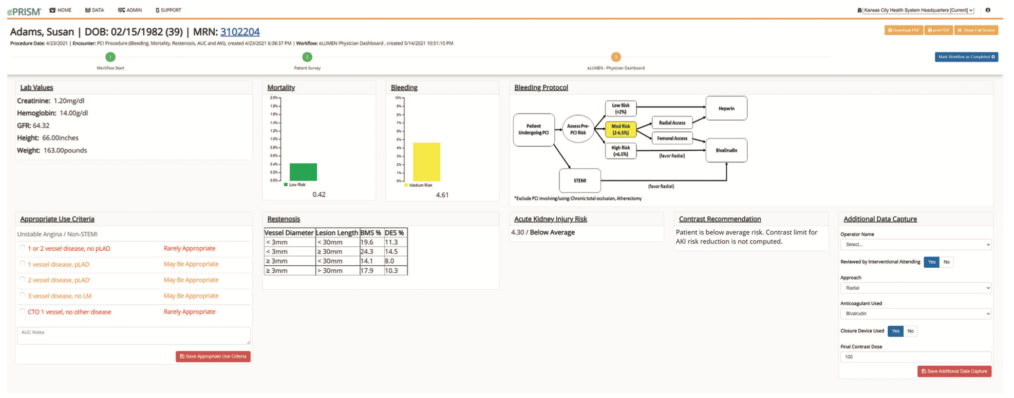Click the ePRISM logo
Screen dimensions: 1014x398
coord(24,11)
